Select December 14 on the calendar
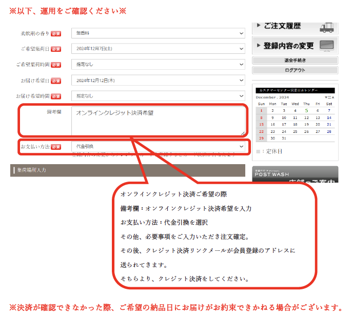 coord(329,118)
